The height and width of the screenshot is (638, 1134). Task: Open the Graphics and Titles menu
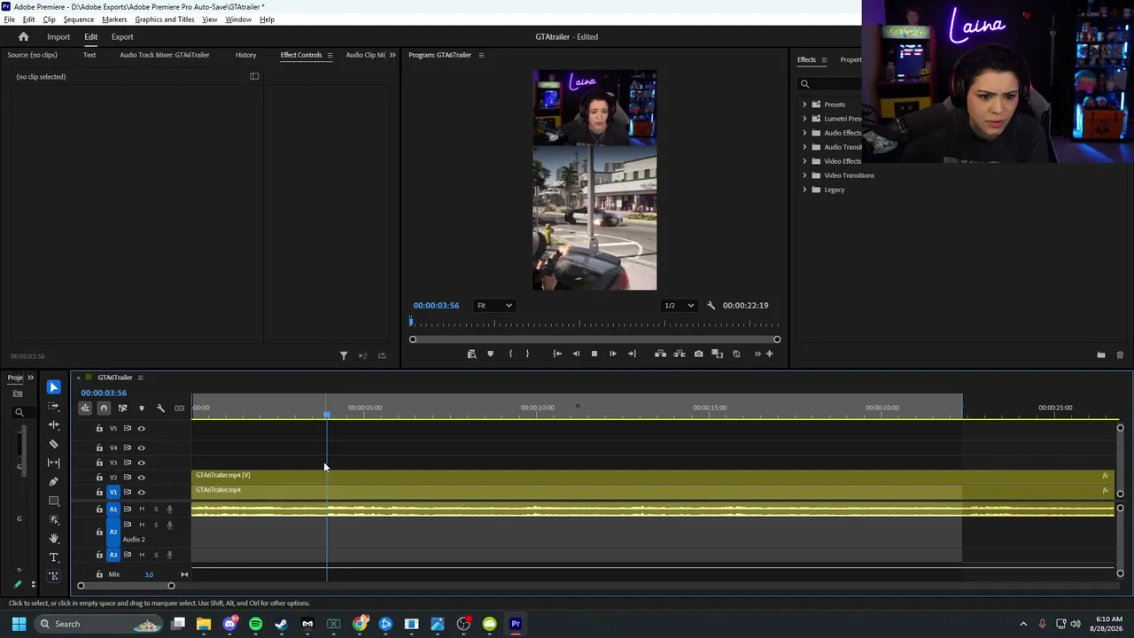click(165, 19)
